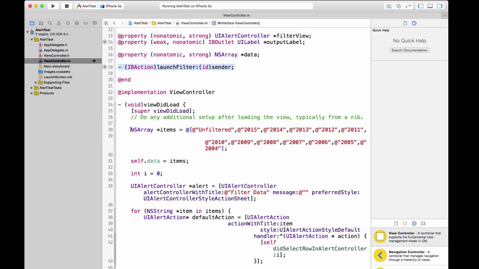The image size is (479, 269).
Task: Click Search Documentation button
Action: point(409,50)
